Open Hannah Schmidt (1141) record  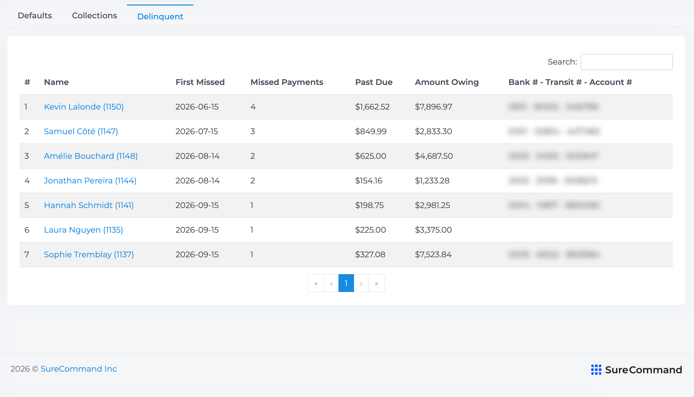89,205
